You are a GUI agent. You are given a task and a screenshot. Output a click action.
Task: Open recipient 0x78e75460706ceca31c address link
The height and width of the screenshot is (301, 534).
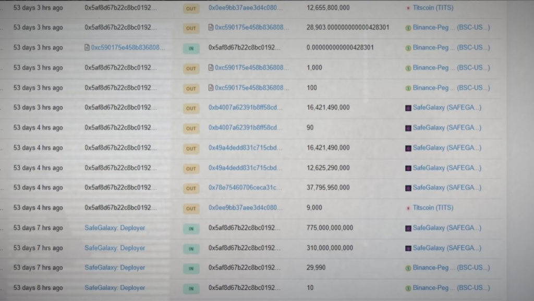[245, 187]
